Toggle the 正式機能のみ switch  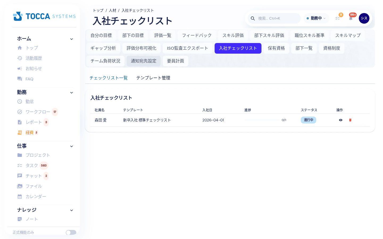(71, 232)
